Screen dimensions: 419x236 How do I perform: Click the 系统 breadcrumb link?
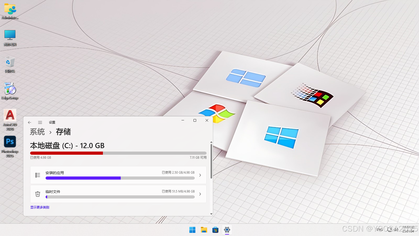[37, 132]
